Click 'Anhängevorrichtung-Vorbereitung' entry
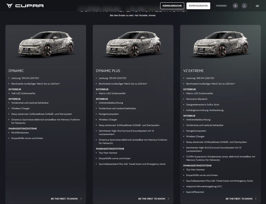This screenshot has height=204, width=266. 205,110
